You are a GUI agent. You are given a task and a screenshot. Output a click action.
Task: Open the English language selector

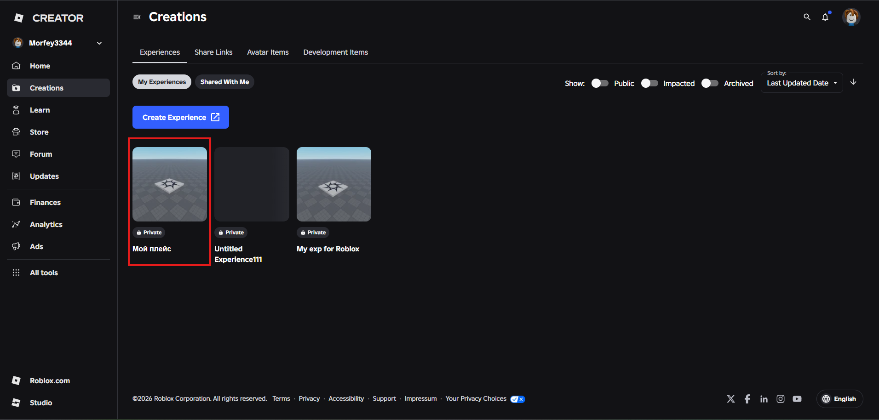click(x=839, y=399)
